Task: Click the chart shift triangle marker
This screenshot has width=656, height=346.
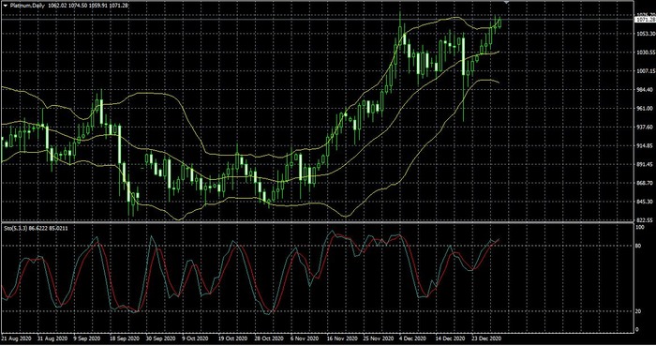Action: point(507,3)
